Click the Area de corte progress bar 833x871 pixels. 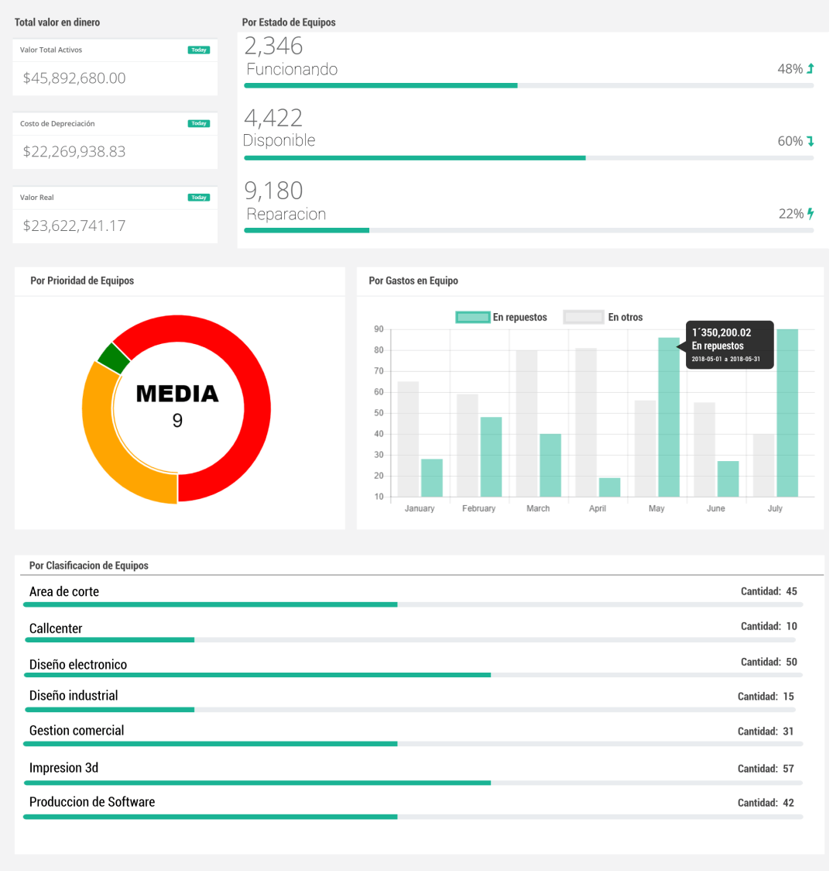coord(413,604)
